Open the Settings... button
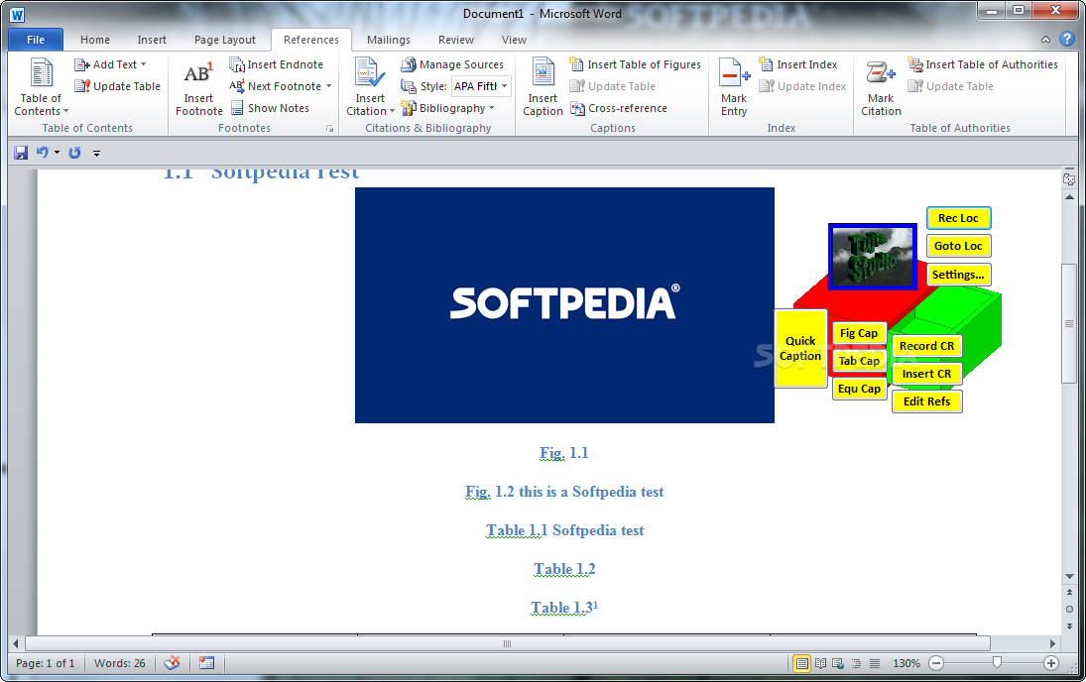The height and width of the screenshot is (682, 1086). pos(959,275)
